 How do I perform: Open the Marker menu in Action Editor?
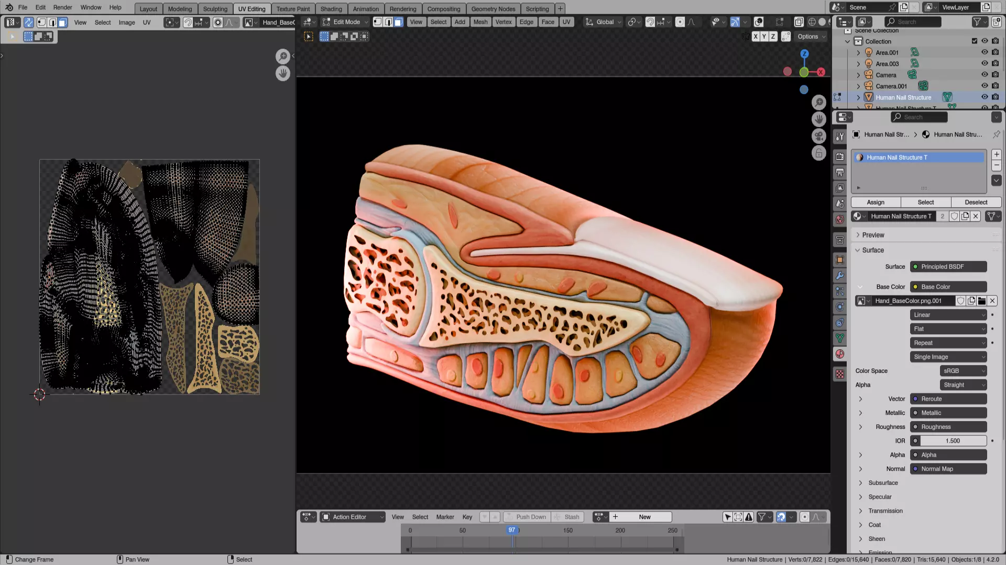[445, 517]
